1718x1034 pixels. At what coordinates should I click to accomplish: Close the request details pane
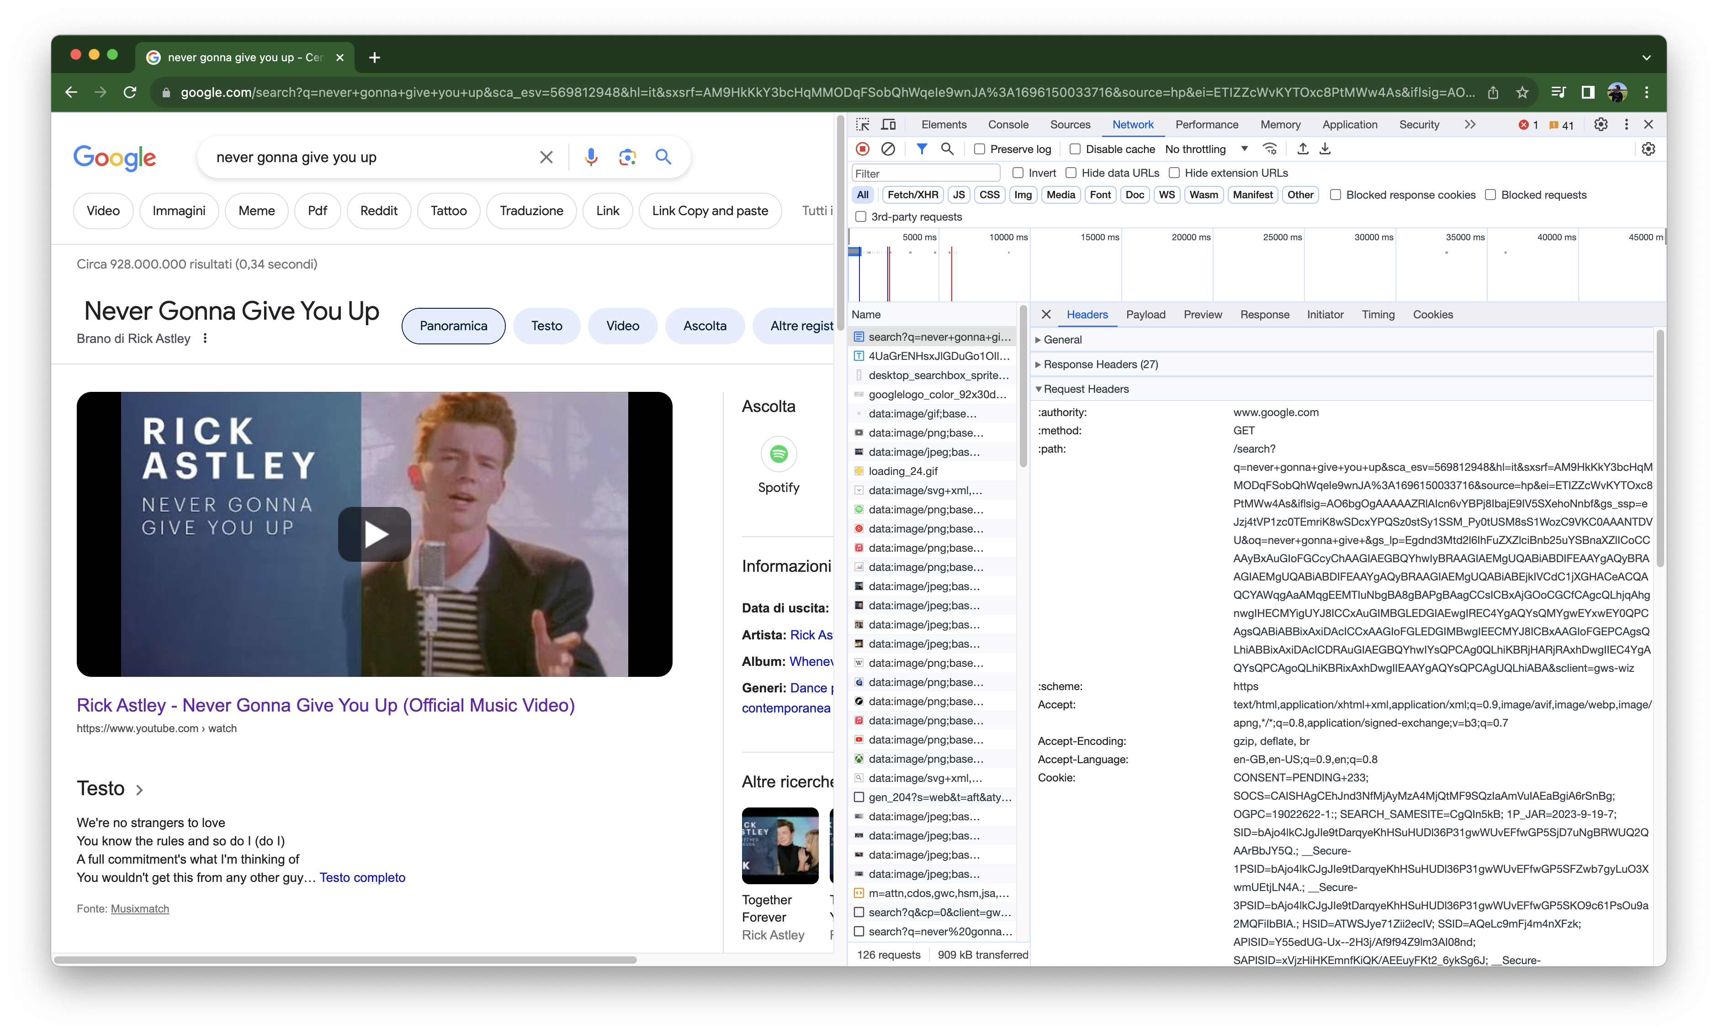(x=1046, y=315)
